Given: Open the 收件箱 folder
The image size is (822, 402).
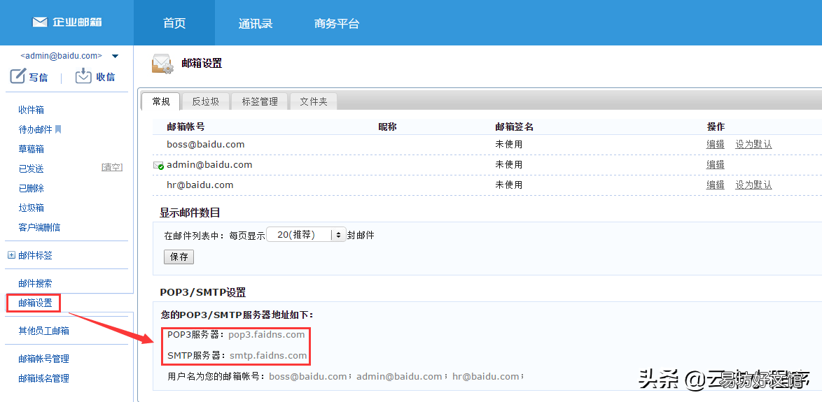Looking at the screenshot, I should [31, 110].
